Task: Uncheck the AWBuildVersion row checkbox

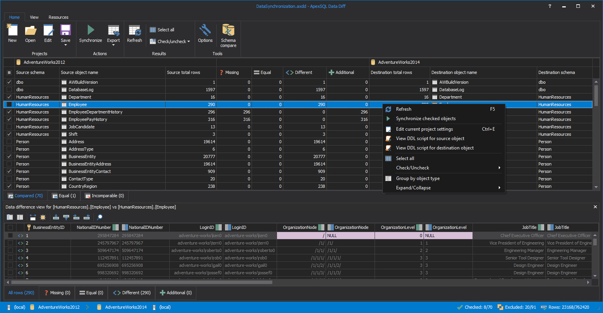Action: [x=9, y=82]
